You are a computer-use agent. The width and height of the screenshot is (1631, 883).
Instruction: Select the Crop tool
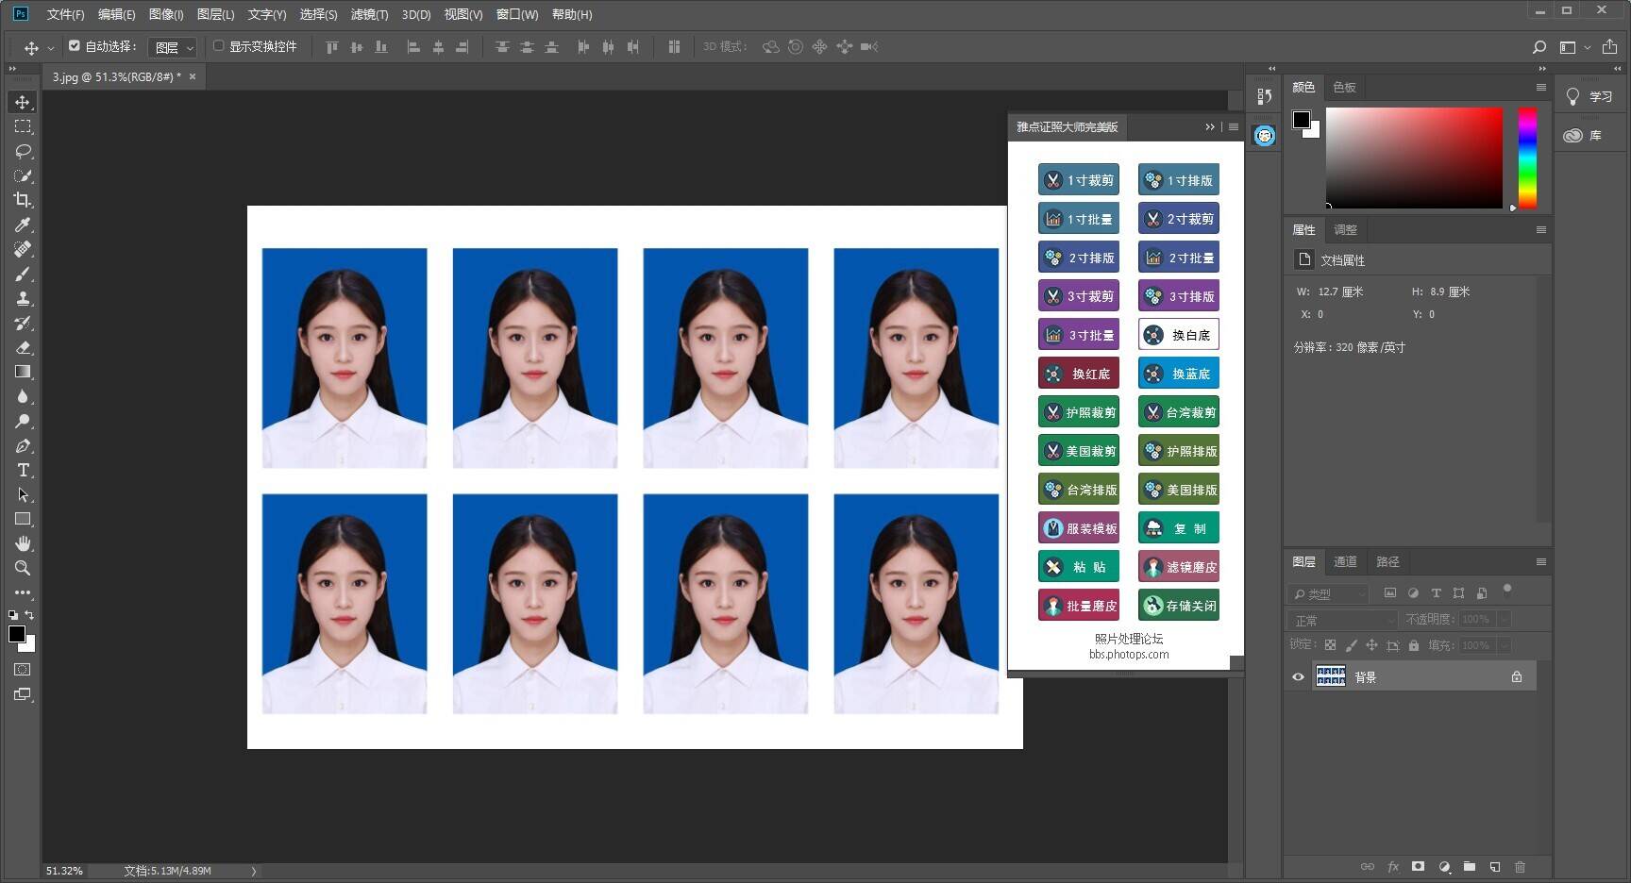(23, 200)
